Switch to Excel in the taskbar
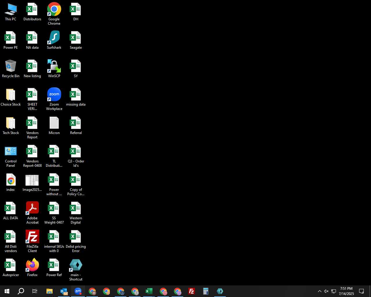 (149, 291)
